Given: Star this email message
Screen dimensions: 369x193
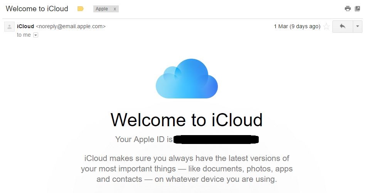Looking at the screenshot, I should click(x=326, y=26).
